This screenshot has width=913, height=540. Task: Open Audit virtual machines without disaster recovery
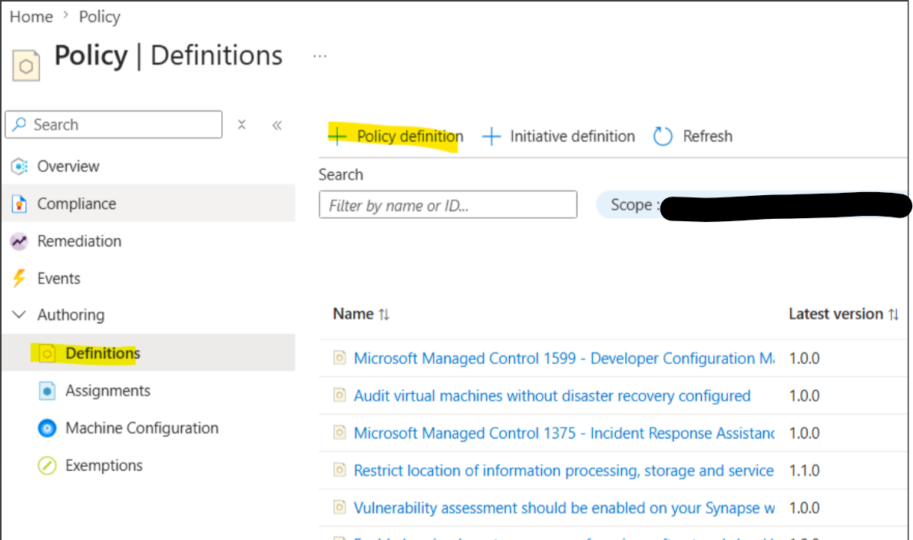click(552, 396)
